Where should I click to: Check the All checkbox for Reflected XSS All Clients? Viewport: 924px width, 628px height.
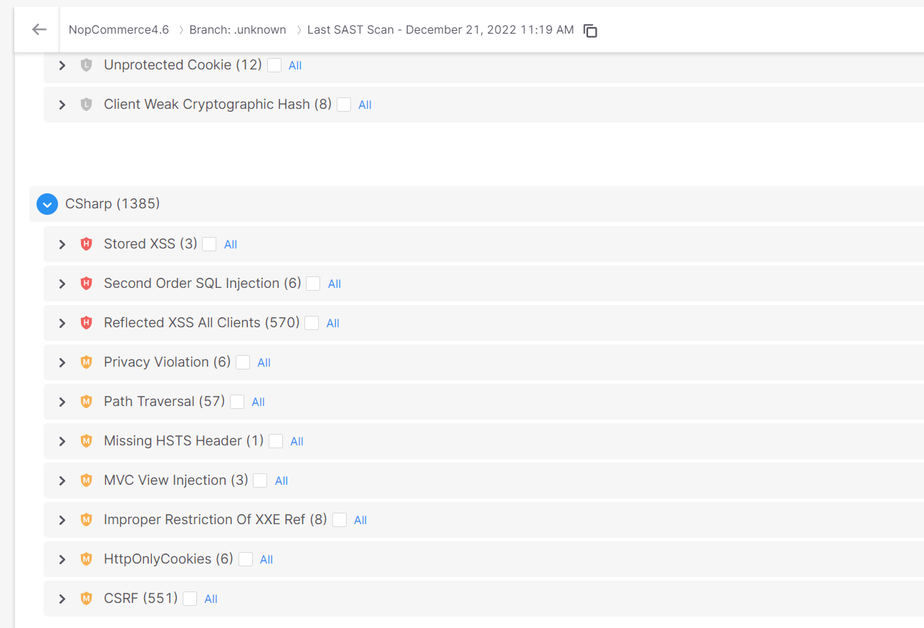(x=311, y=322)
